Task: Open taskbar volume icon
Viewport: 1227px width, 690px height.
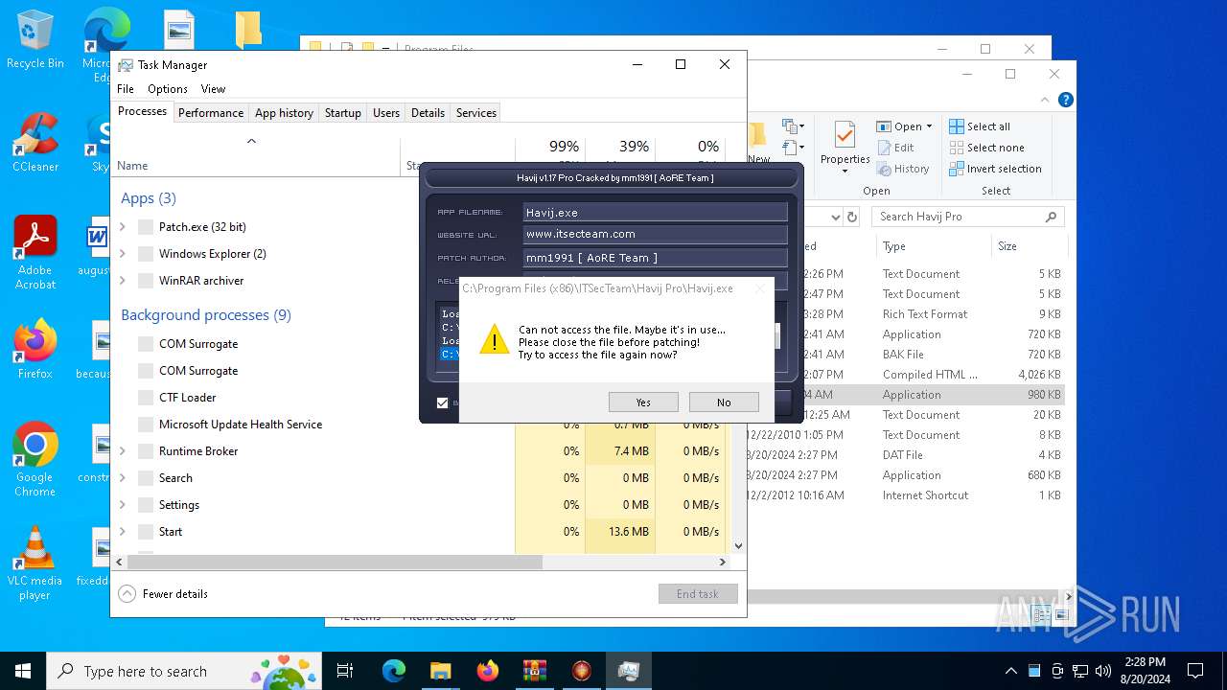Action: coord(1102,671)
